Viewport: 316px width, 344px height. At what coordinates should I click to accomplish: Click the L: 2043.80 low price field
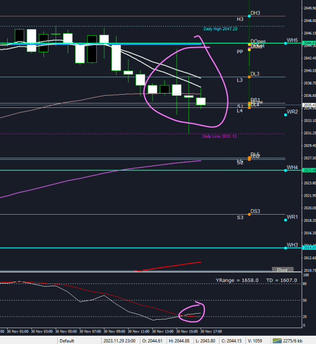[205, 341]
